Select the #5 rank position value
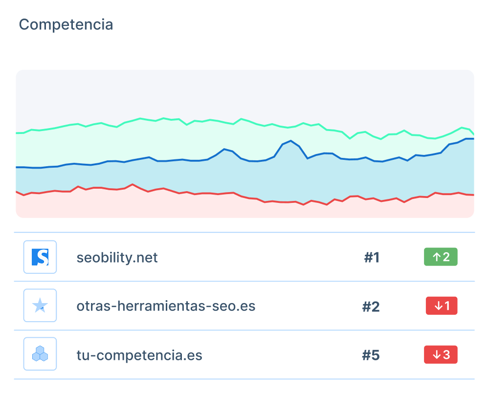The width and height of the screenshot is (489, 395). coord(371,355)
